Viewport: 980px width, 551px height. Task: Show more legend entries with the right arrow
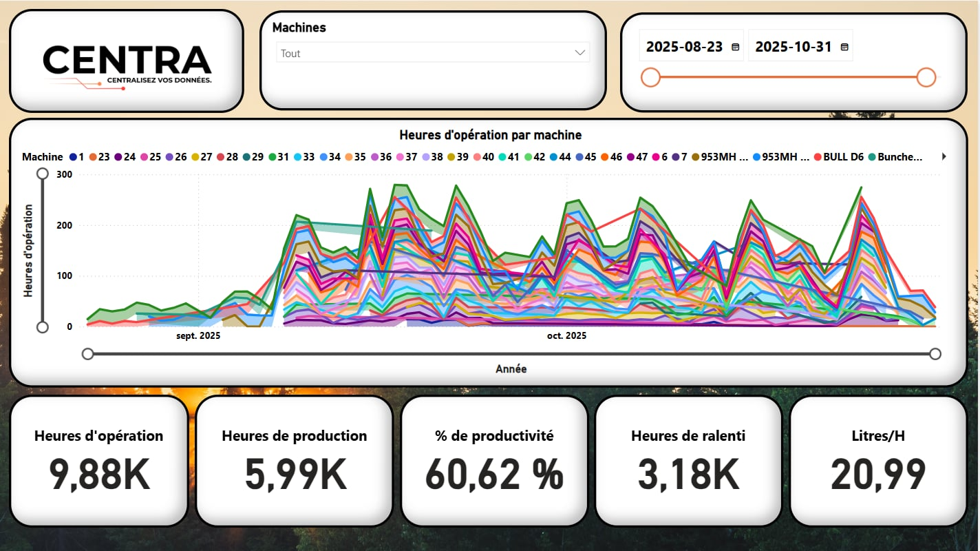(944, 156)
